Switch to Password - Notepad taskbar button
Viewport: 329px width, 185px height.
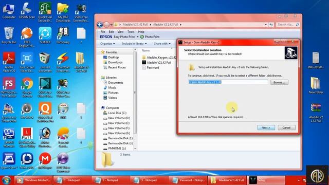188,180
